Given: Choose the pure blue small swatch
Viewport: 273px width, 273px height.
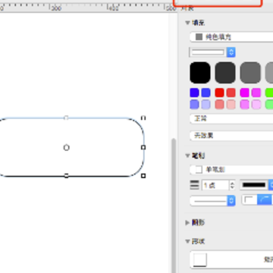Looking at the screenshot, I should pos(194,93).
